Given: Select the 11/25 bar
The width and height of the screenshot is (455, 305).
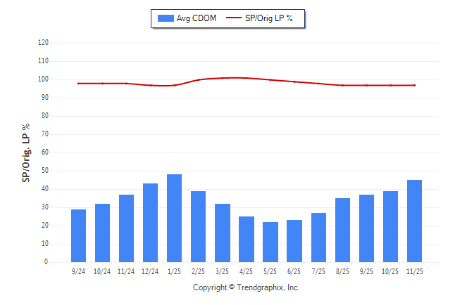Looking at the screenshot, I should pyautogui.click(x=414, y=221).
